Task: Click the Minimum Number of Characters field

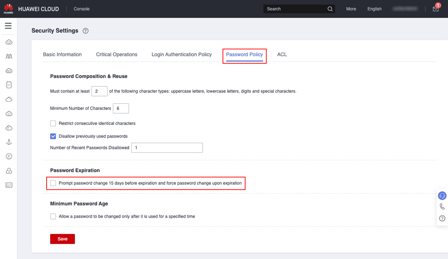Action: (121, 108)
